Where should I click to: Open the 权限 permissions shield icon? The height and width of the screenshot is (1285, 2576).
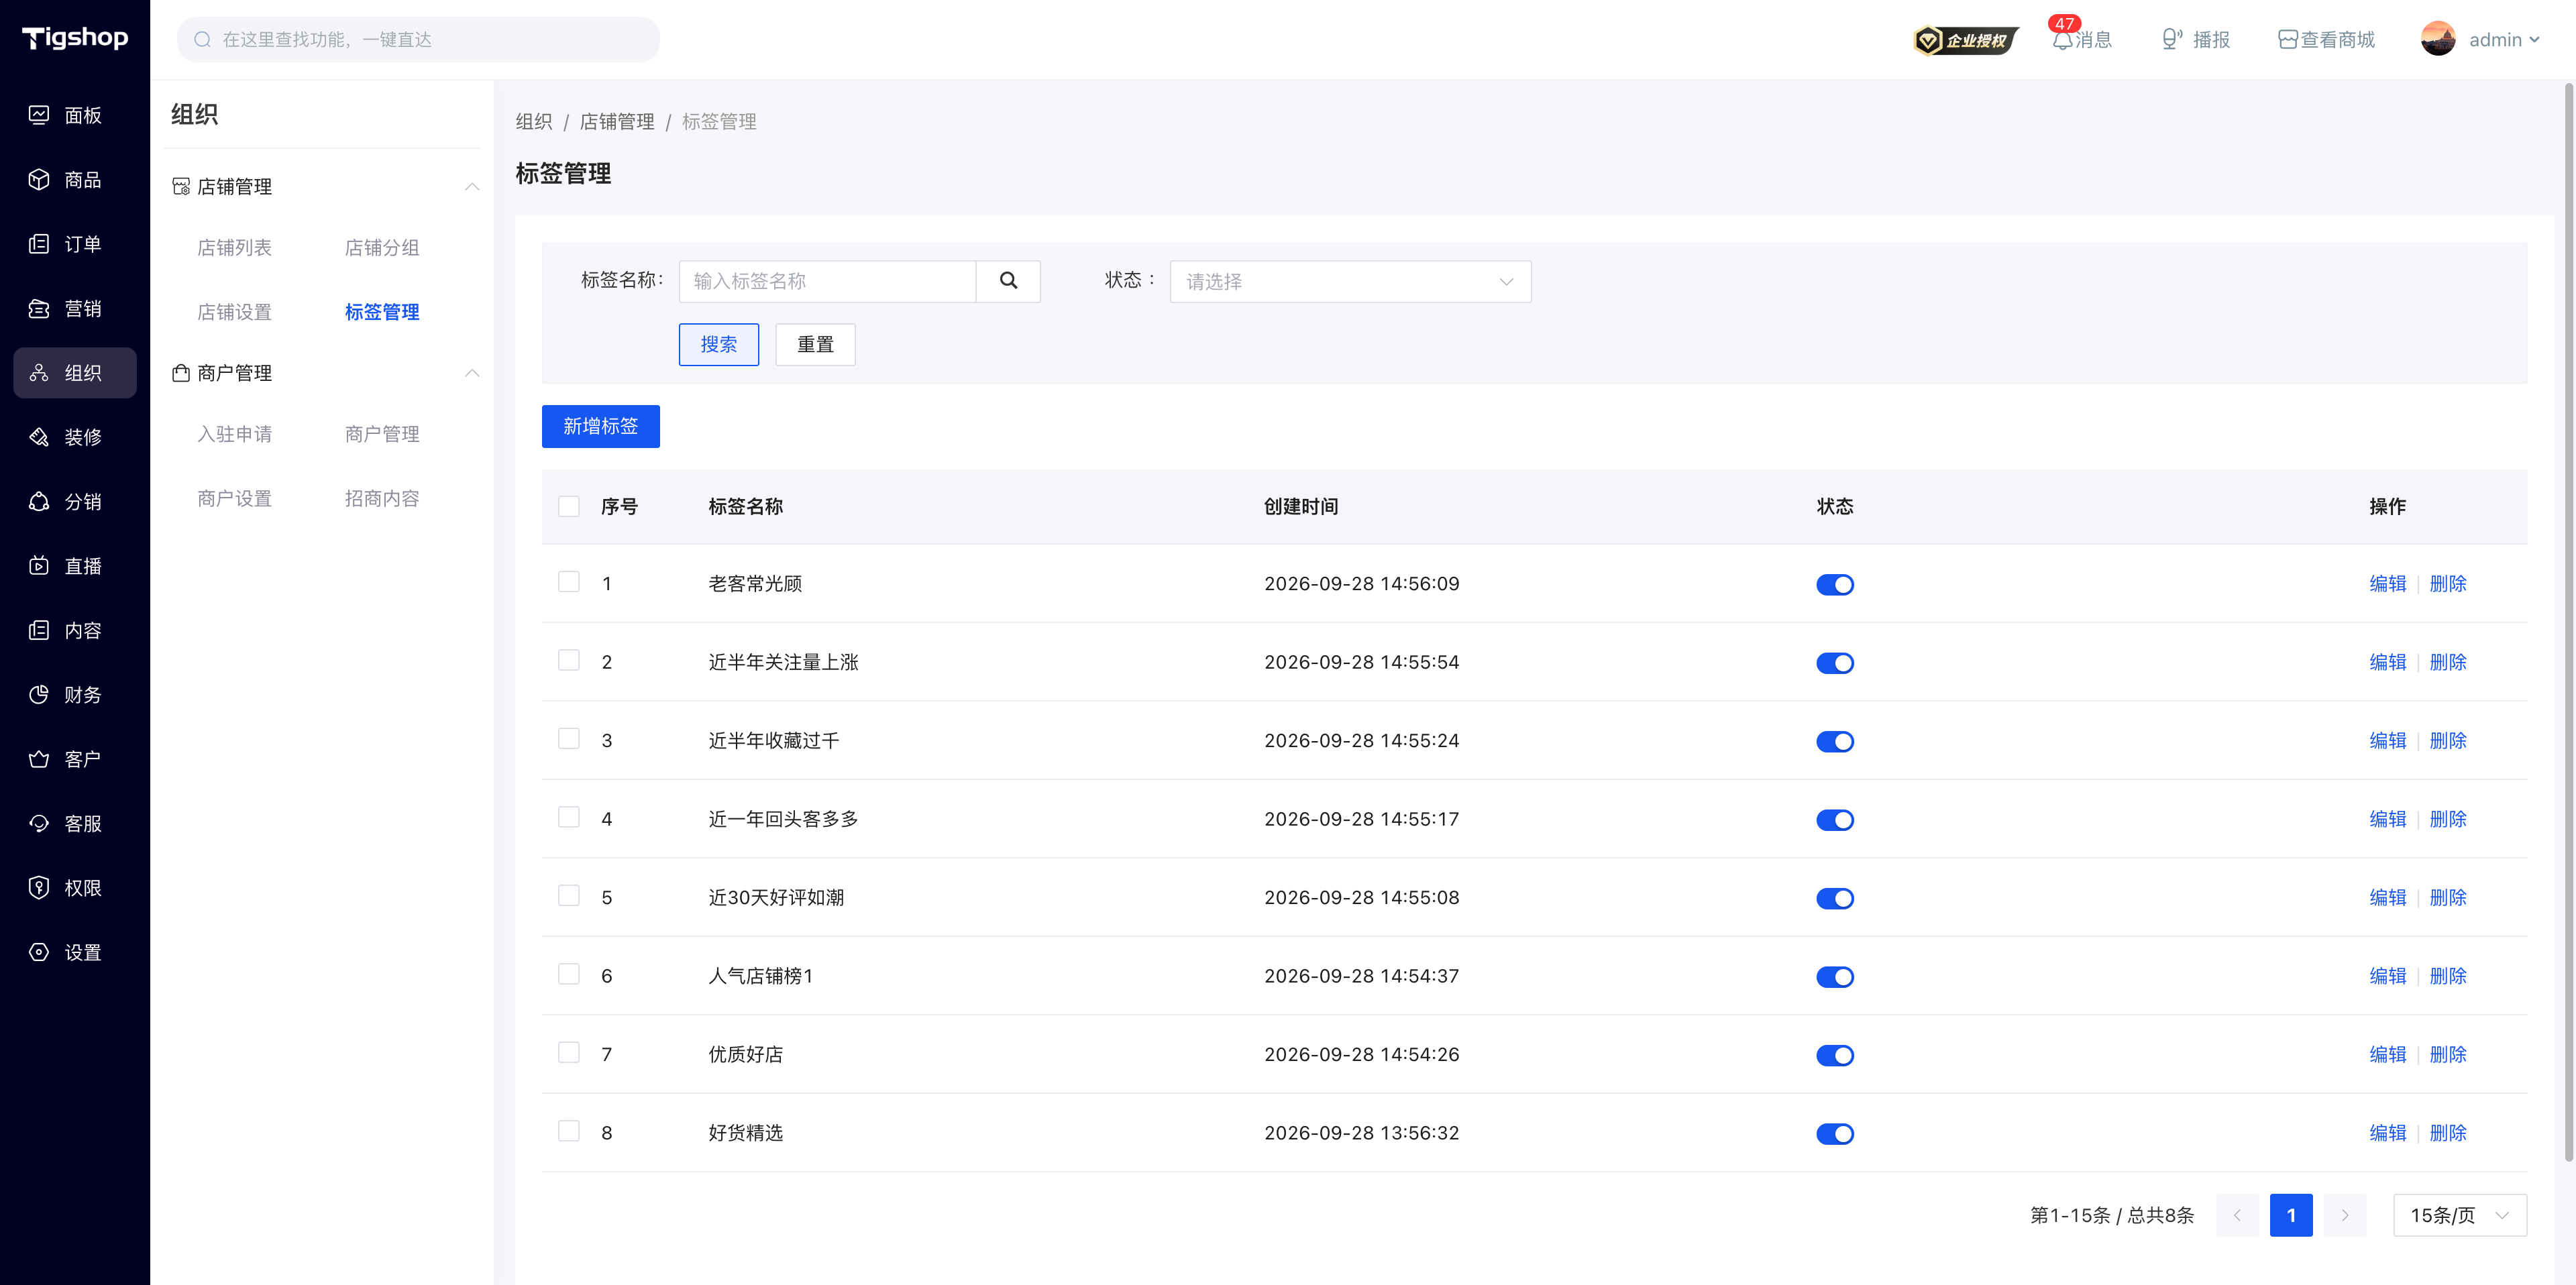click(x=39, y=888)
